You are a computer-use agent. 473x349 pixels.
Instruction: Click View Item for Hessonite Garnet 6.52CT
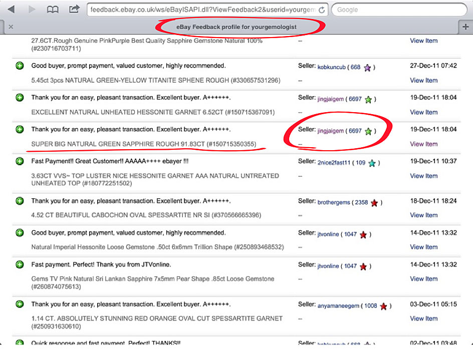423,113
